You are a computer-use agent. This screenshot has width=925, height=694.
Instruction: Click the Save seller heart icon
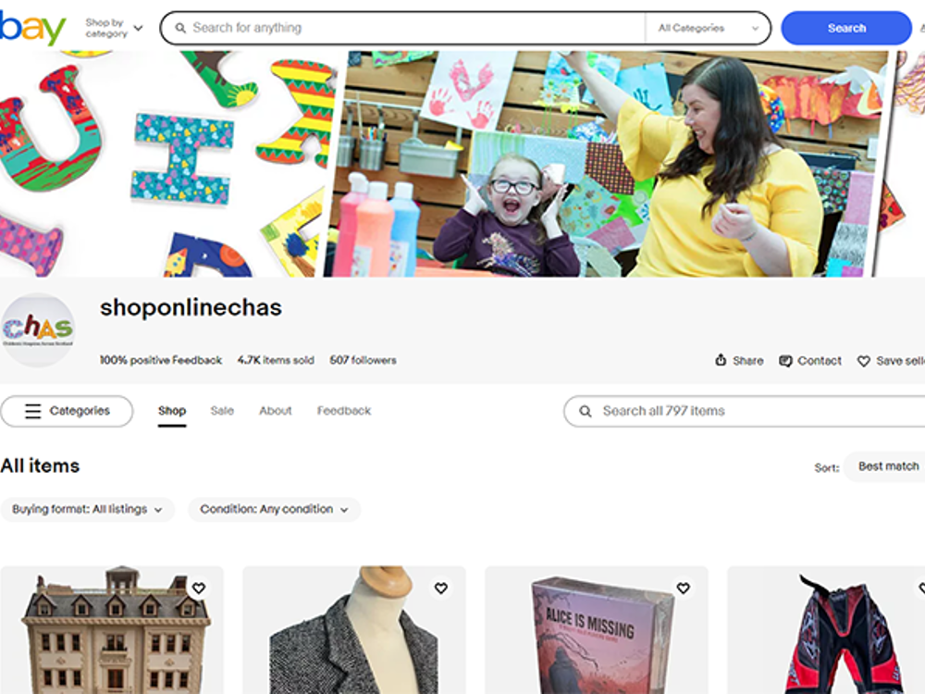(x=863, y=361)
